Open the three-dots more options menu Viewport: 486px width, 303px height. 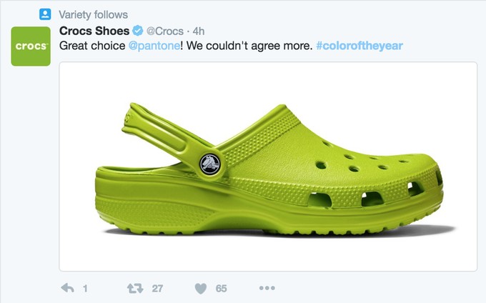pyautogui.click(x=267, y=289)
